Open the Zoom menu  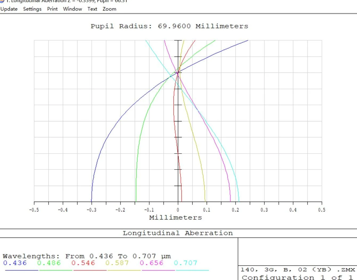click(x=109, y=9)
